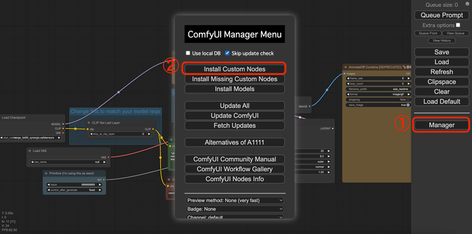Screen dimensions: 472x234
Task: Click Fetch Updates
Action: (234, 125)
